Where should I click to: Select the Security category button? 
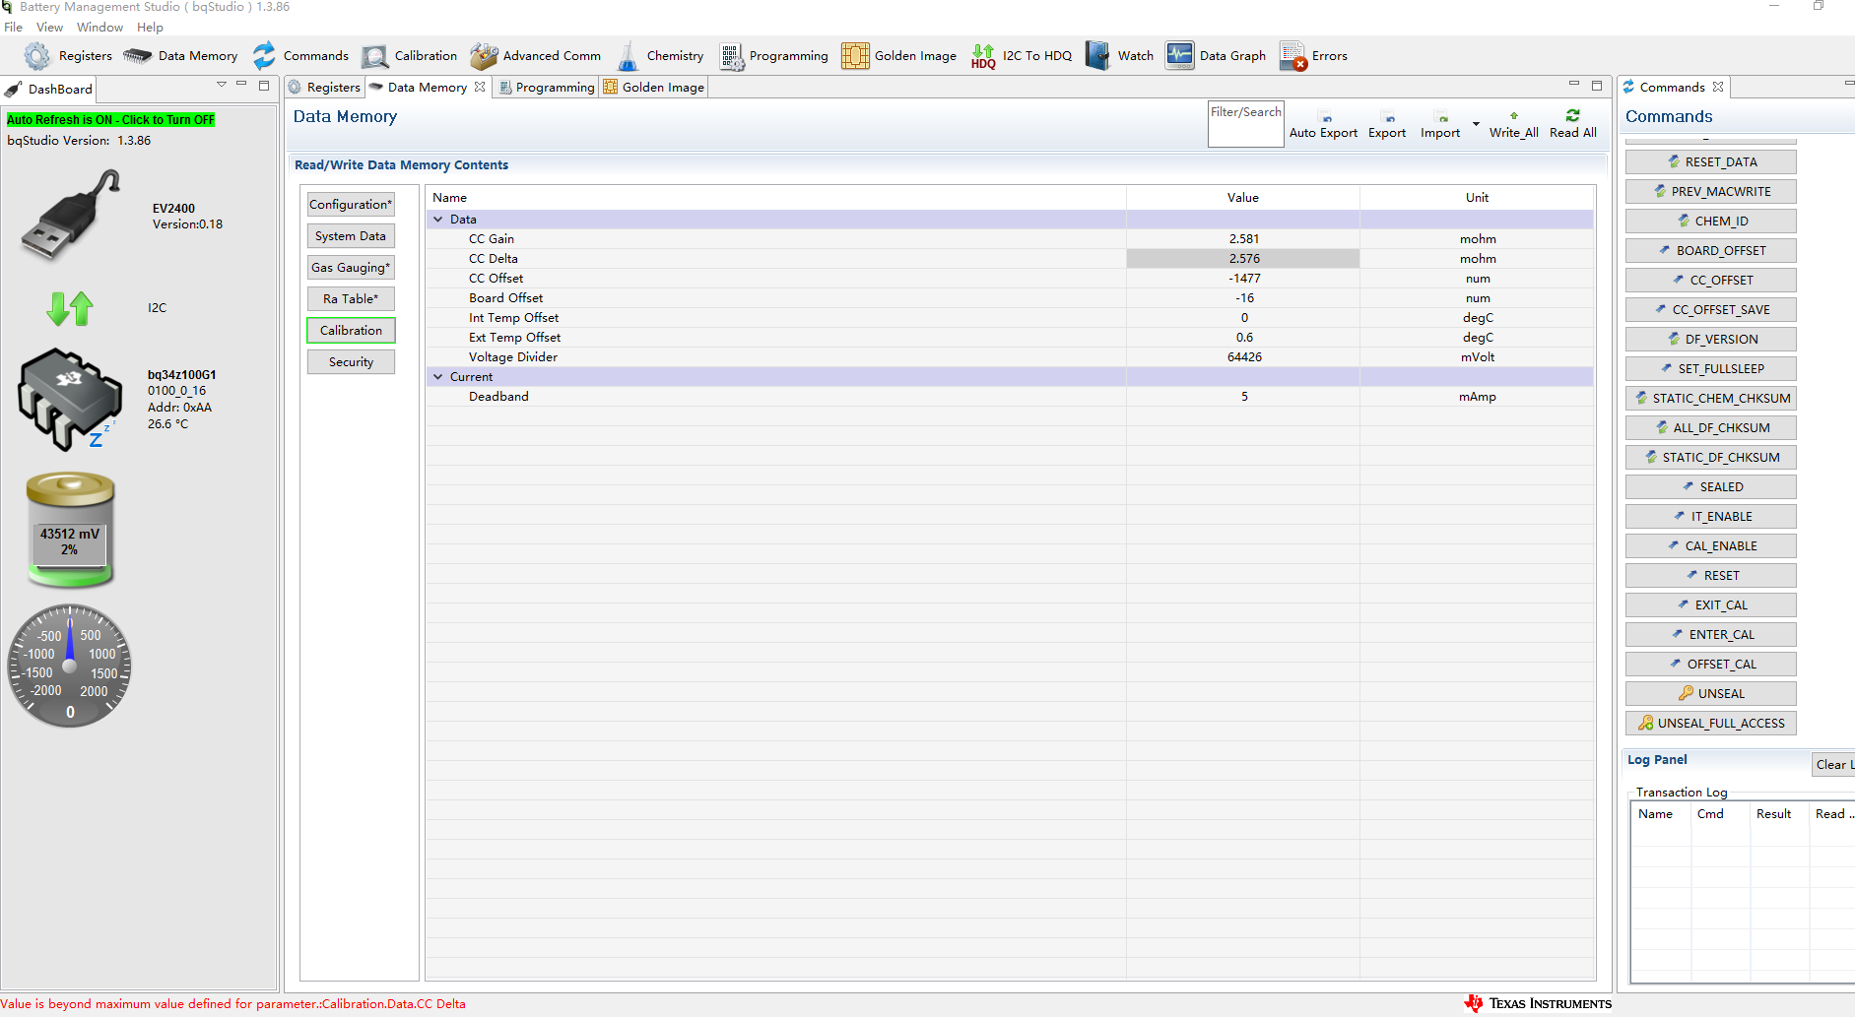point(351,362)
